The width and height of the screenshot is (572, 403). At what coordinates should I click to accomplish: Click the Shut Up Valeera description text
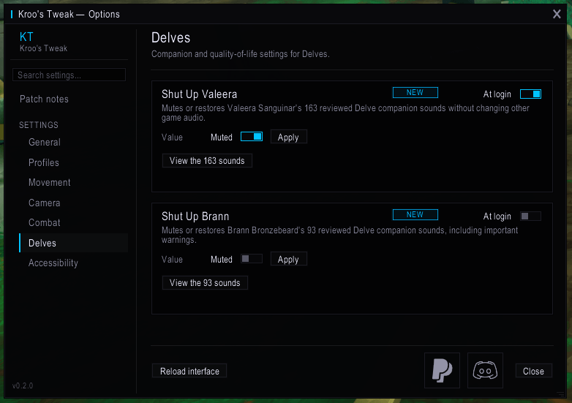345,113
